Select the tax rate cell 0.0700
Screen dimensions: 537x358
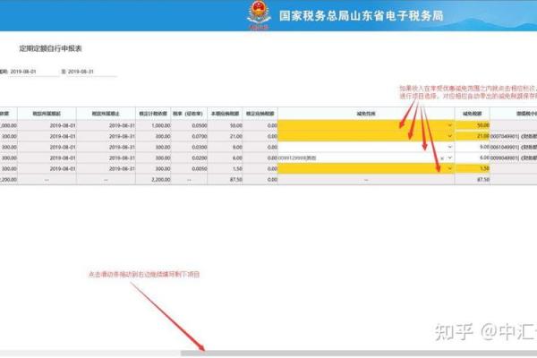(189, 136)
